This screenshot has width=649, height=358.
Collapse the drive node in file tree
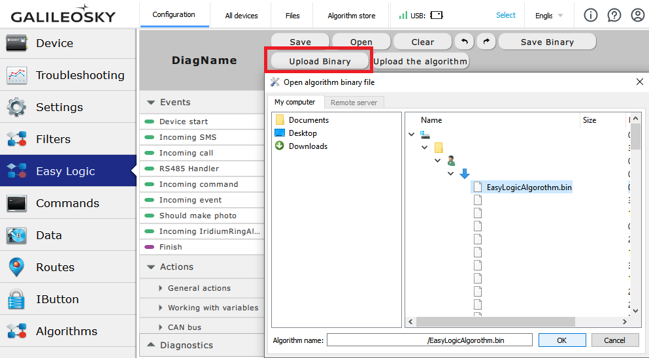[x=411, y=135]
